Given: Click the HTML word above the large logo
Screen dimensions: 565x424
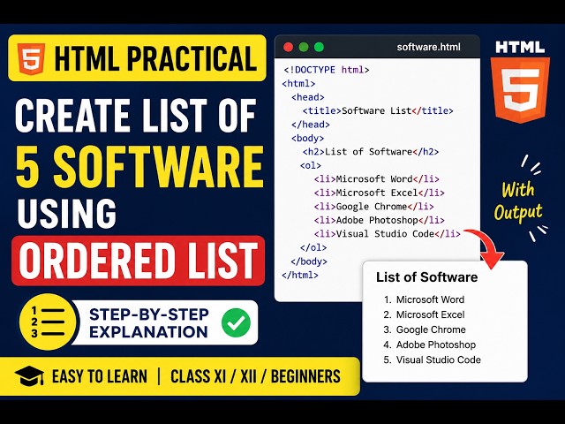Looking at the screenshot, I should pos(520,47).
